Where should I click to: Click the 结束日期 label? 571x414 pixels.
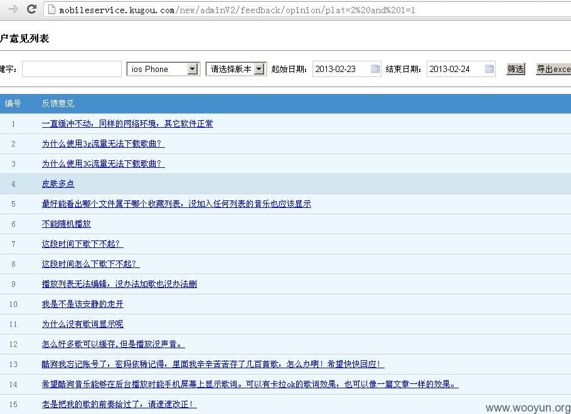click(x=404, y=69)
